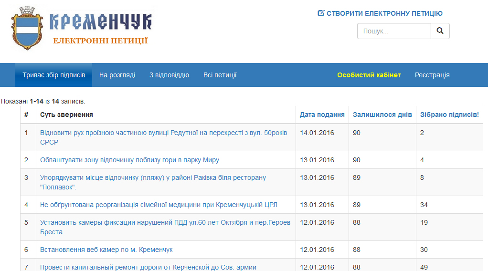Click the create petition pencil icon
This screenshot has height=271, width=488.
click(321, 13)
